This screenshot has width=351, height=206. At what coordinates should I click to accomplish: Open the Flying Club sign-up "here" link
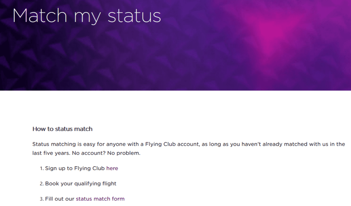click(x=112, y=168)
